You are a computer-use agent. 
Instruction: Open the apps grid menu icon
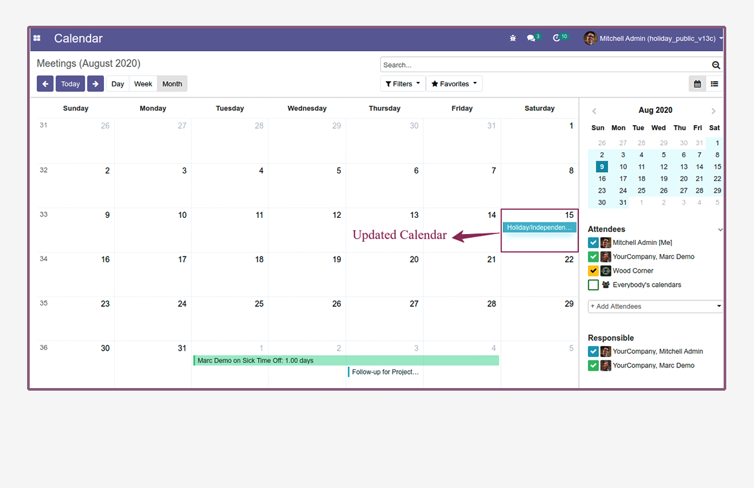37,39
